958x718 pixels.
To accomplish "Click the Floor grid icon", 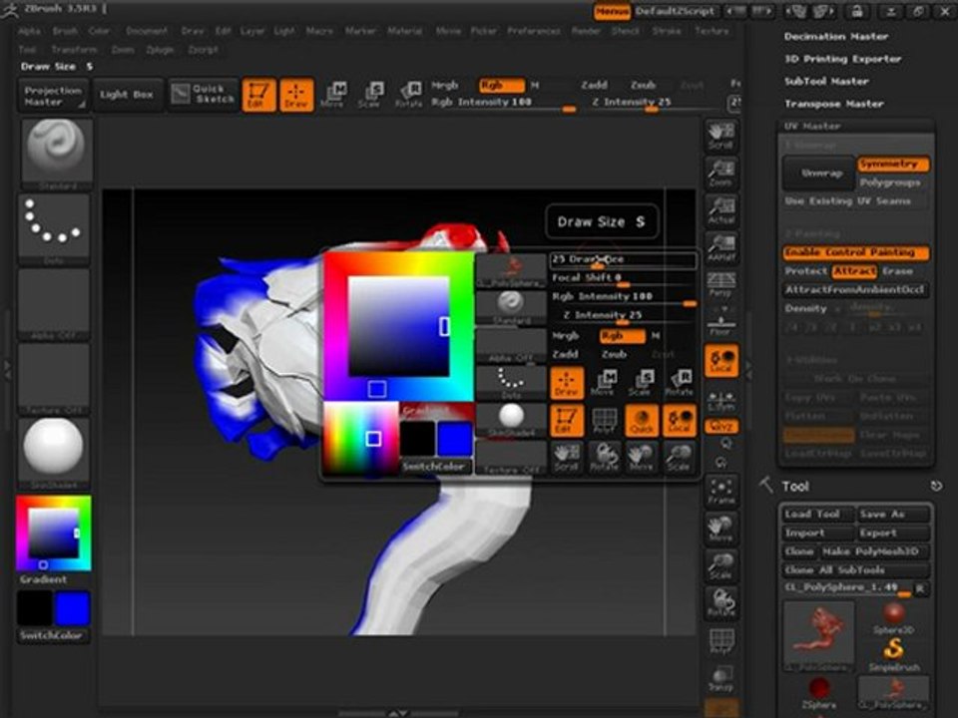I will [x=720, y=325].
